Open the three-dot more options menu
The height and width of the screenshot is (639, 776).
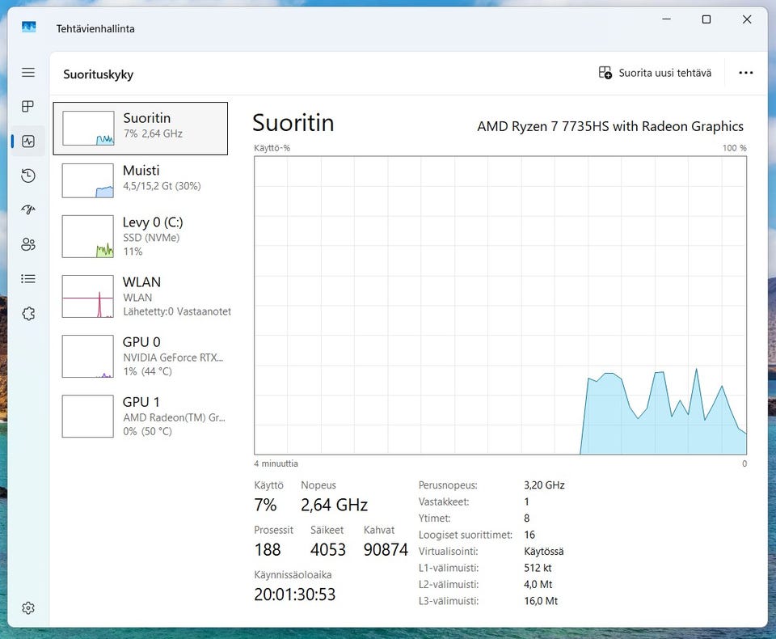(746, 73)
